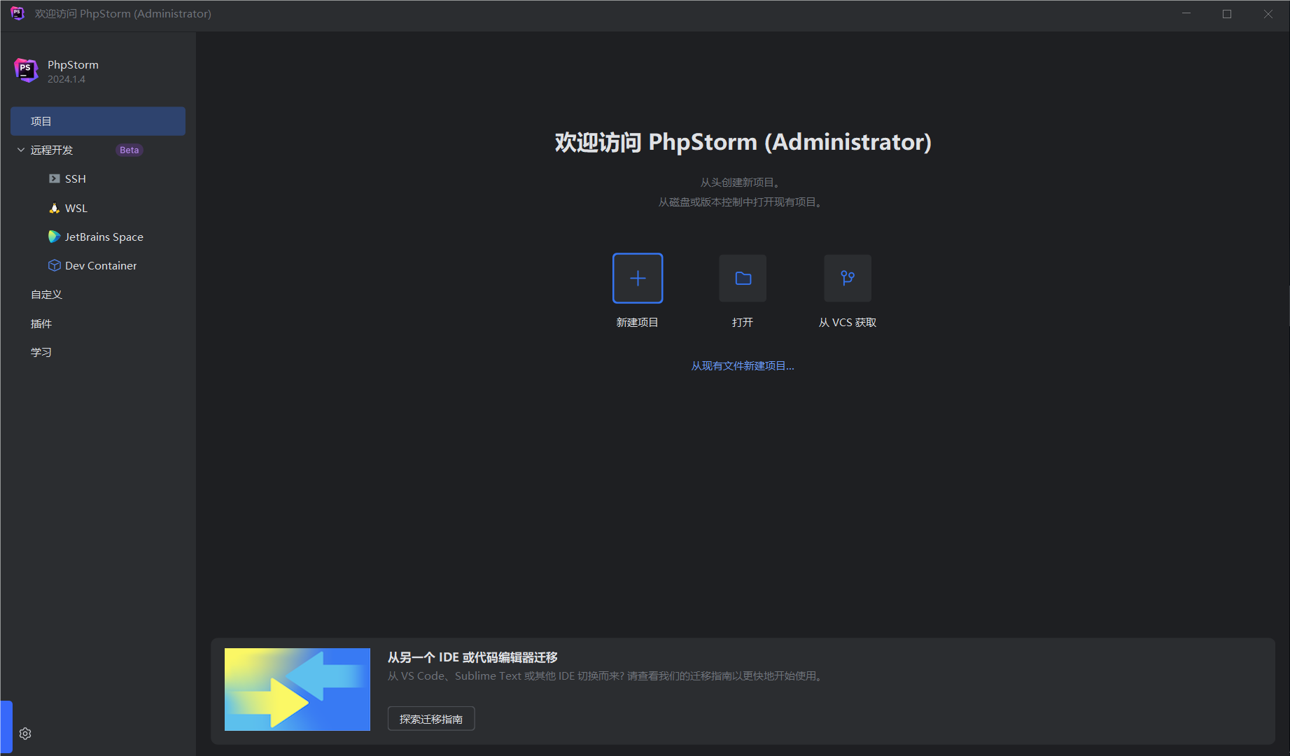1290x756 pixels.
Task: Click the WSL penguin icon
Action: coord(54,208)
